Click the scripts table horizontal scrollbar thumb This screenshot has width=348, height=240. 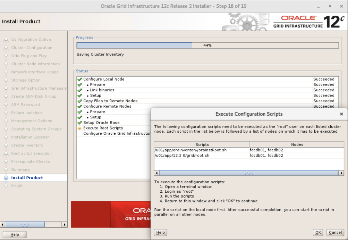coord(249,173)
